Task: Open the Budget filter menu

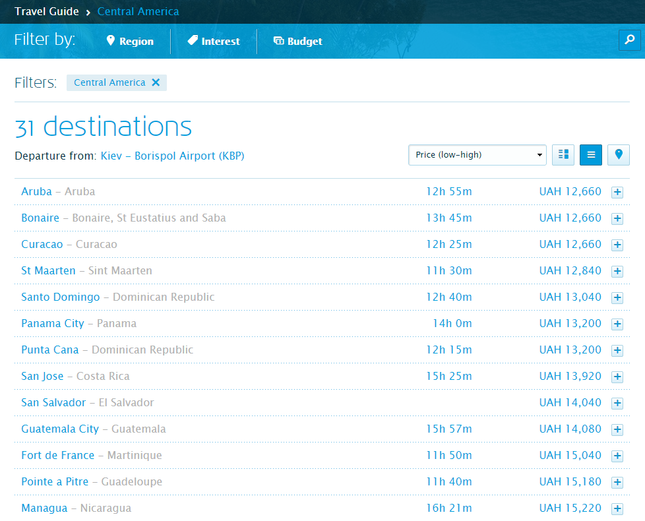Action: click(298, 41)
